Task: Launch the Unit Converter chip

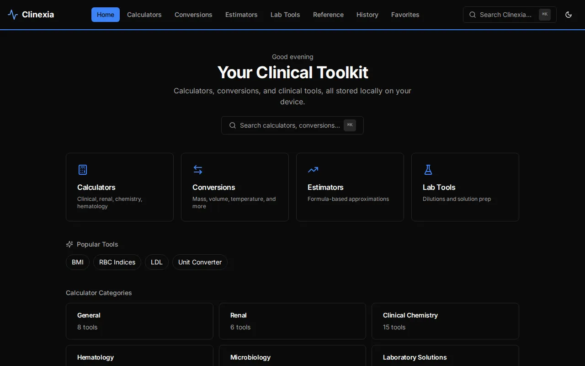Action: tap(200, 262)
